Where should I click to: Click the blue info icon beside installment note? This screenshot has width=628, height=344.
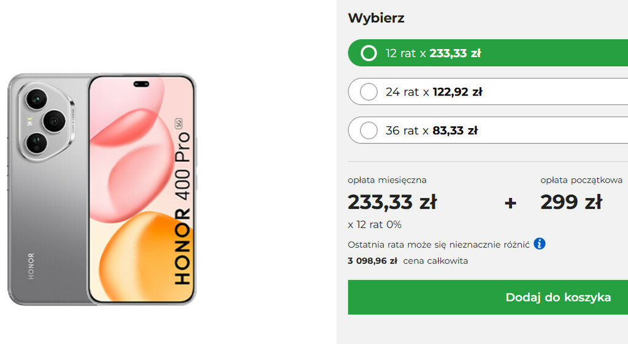(x=540, y=244)
